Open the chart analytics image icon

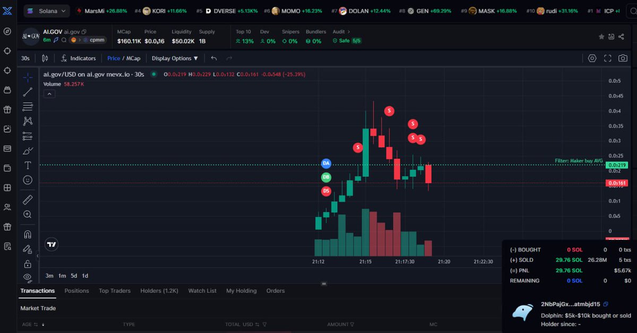click(x=612, y=37)
